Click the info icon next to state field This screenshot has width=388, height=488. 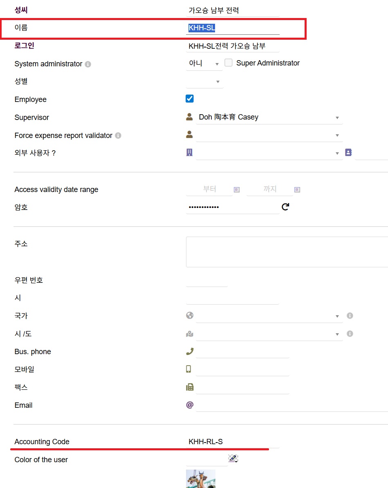350,334
